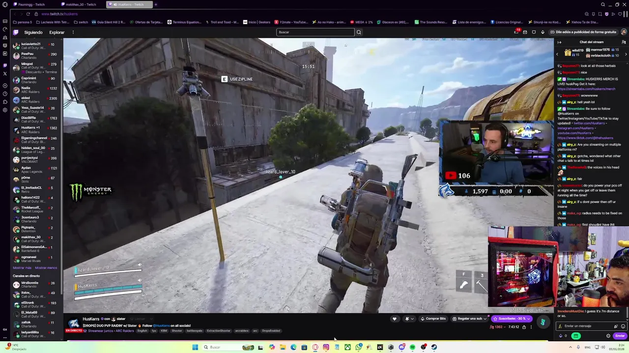629x353 pixels.
Task: Click the 'English' stream tag
Action: point(142,331)
